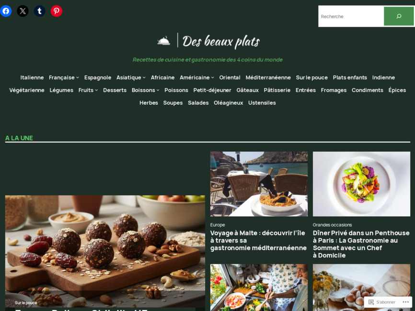Click inside the Recherche search field
Image resolution: width=415 pixels, height=311 pixels.
[351, 16]
